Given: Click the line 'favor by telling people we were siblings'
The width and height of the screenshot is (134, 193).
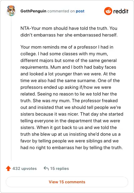Looking at the screenshot, I should pyautogui.click(x=70, y=141).
